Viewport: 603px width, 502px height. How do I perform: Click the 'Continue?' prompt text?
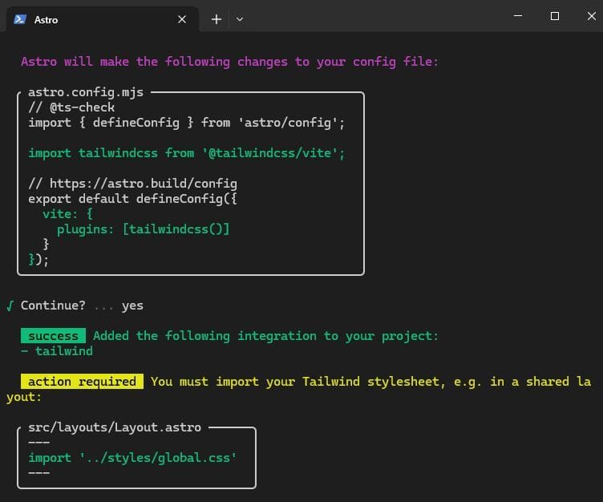[53, 306]
